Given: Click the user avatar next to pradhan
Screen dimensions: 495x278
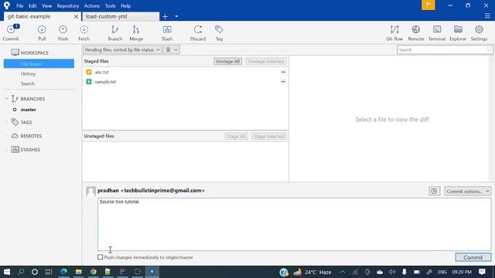Looking at the screenshot, I should pos(91,192).
